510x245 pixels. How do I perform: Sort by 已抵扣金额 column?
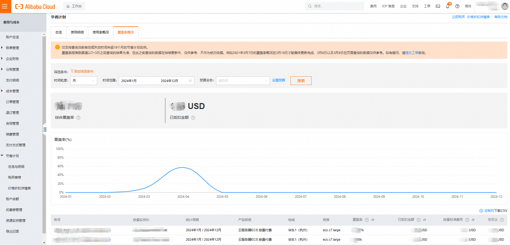[424, 220]
